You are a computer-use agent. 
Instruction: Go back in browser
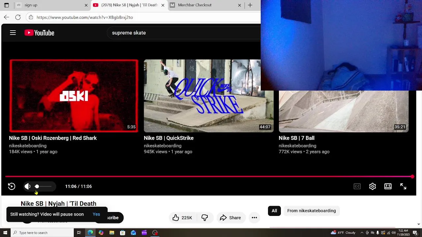[7, 17]
